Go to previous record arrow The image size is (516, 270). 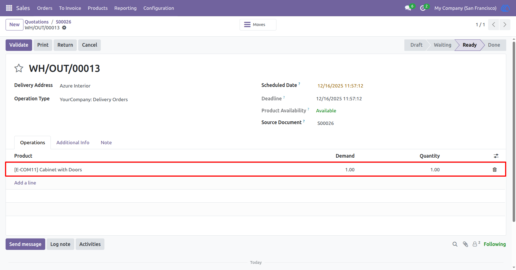(x=494, y=25)
